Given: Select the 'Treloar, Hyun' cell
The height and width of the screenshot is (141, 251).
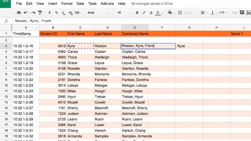Looking at the screenshot, I should tap(135, 97).
